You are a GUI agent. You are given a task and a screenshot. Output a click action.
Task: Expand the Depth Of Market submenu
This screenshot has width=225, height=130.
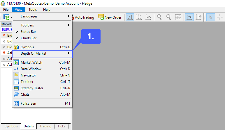42,54
